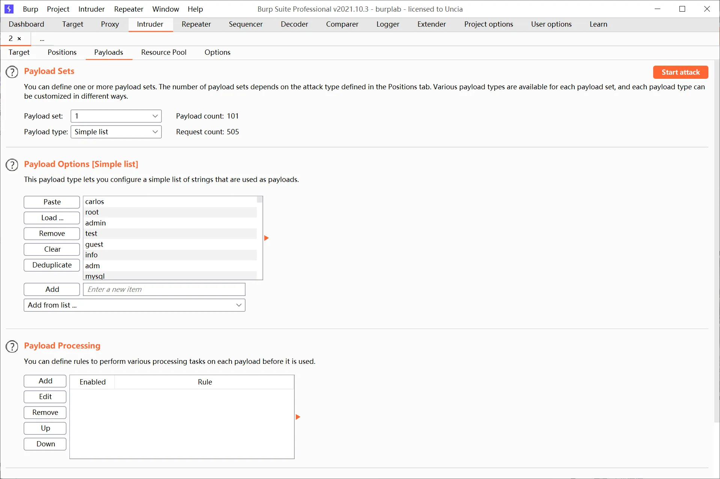Click the Edit rule button
The image size is (720, 479).
click(45, 396)
